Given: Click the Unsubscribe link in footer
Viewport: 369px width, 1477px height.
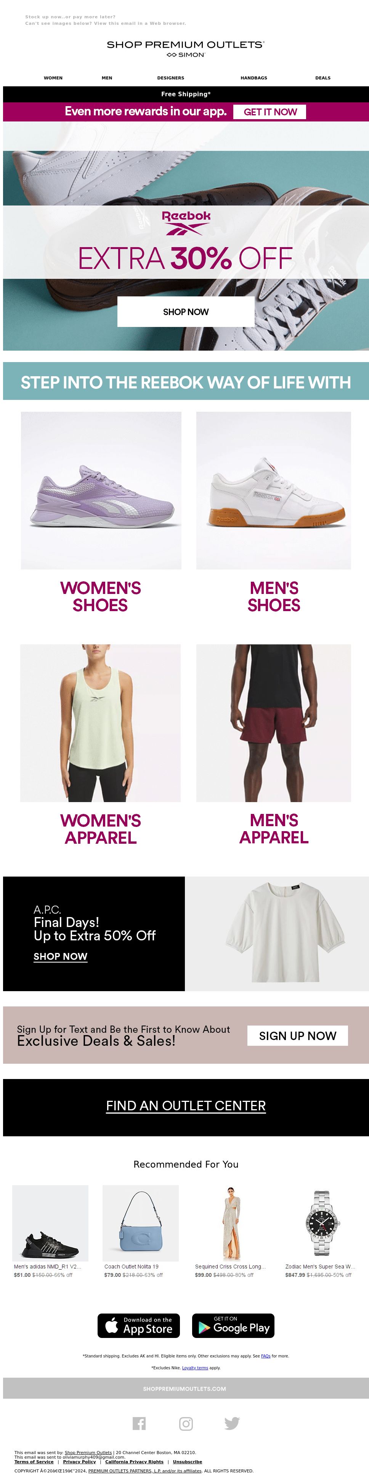Looking at the screenshot, I should tap(187, 1461).
